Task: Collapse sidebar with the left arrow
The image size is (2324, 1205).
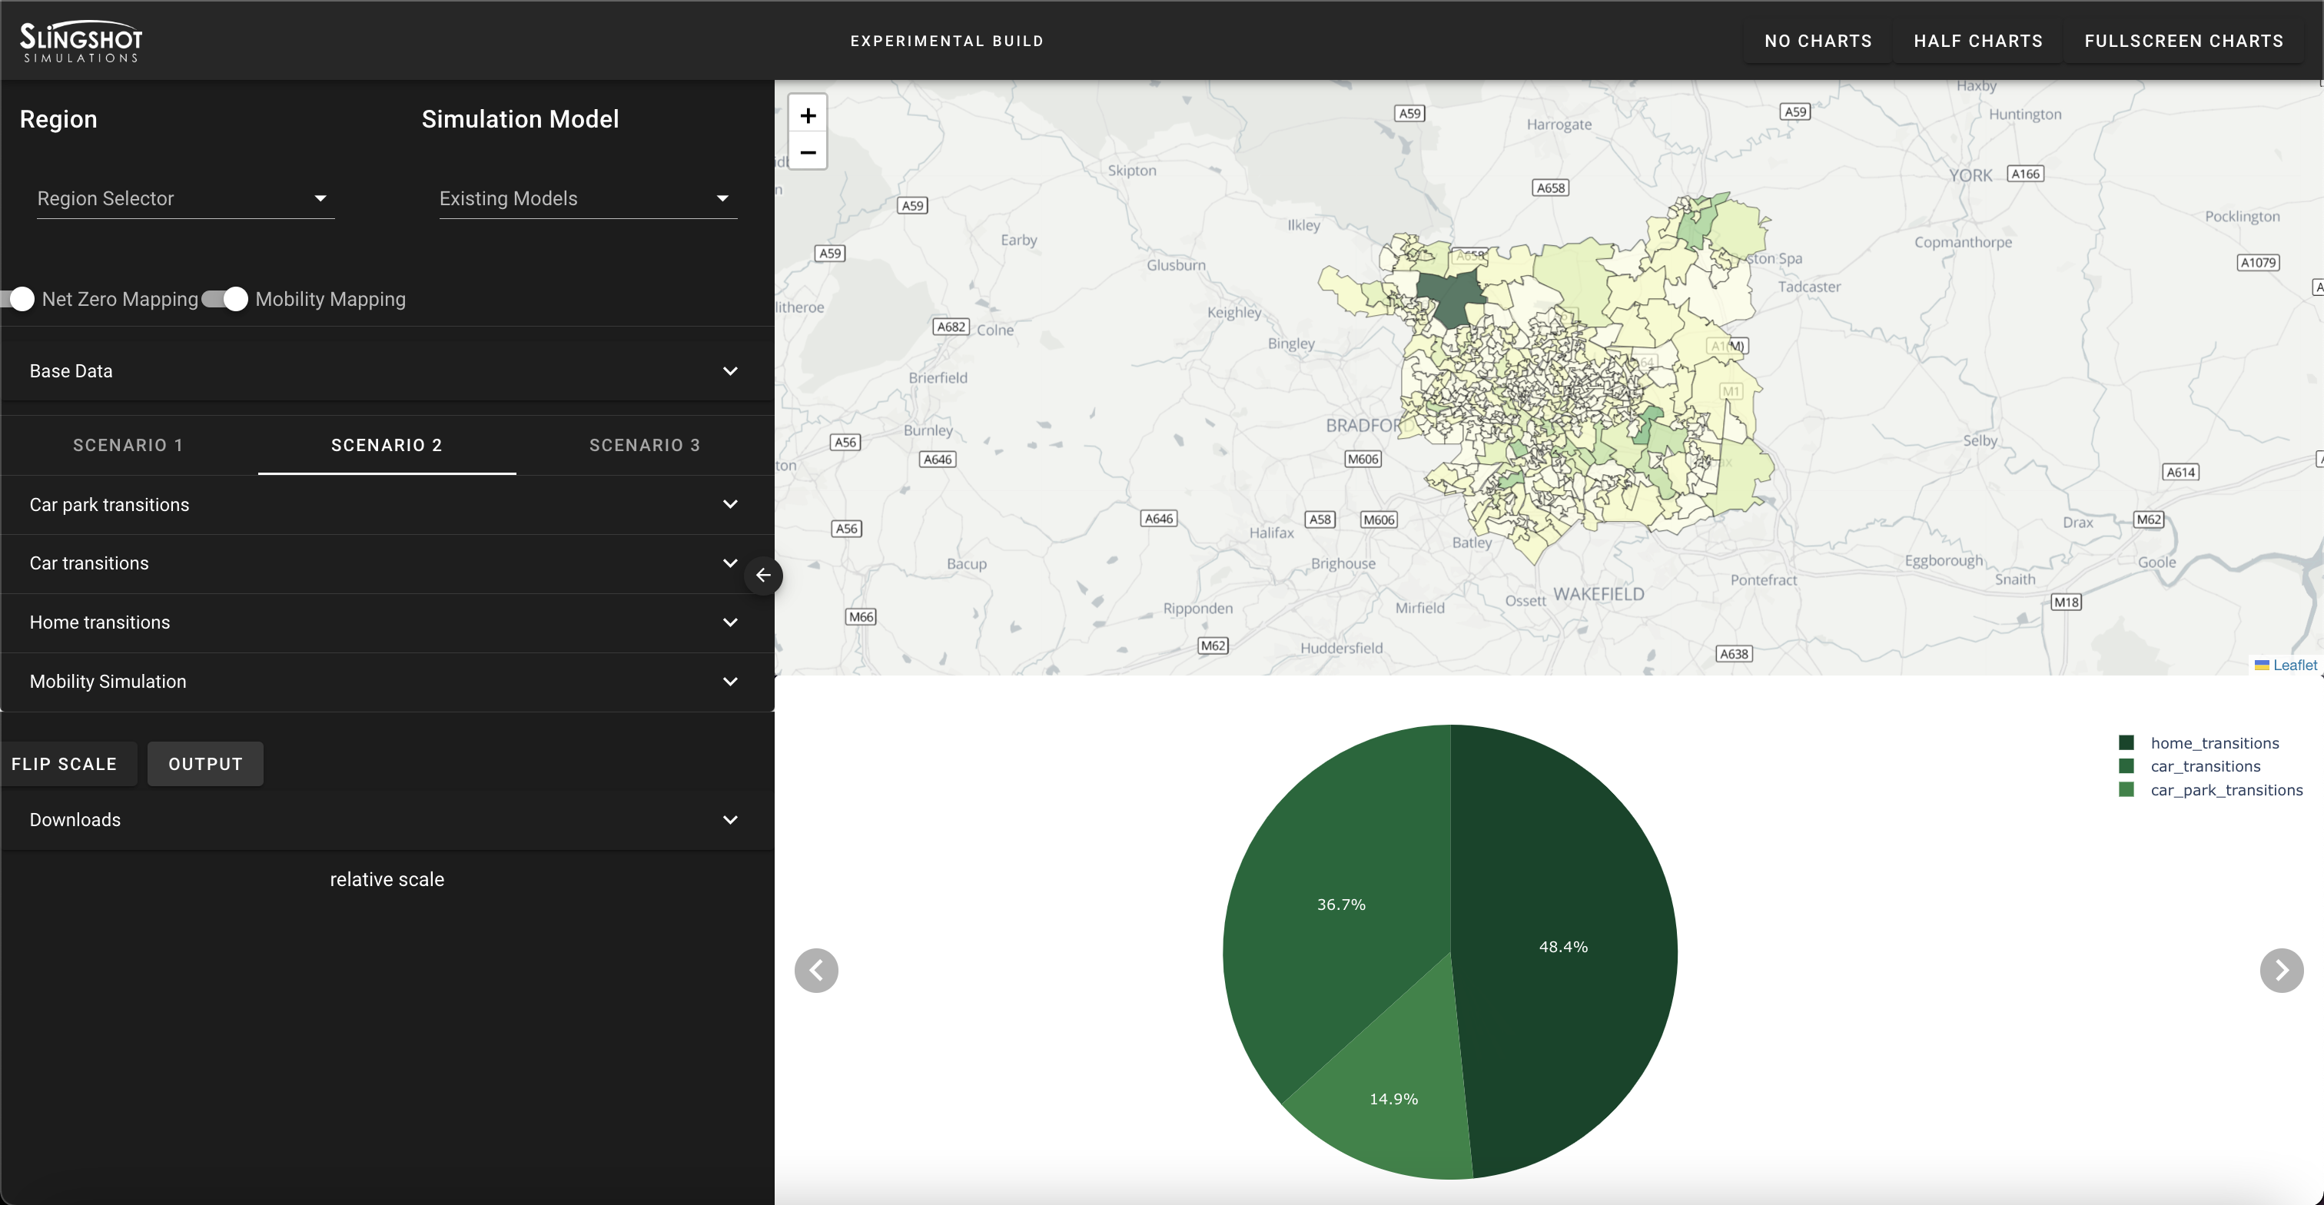Action: (763, 575)
